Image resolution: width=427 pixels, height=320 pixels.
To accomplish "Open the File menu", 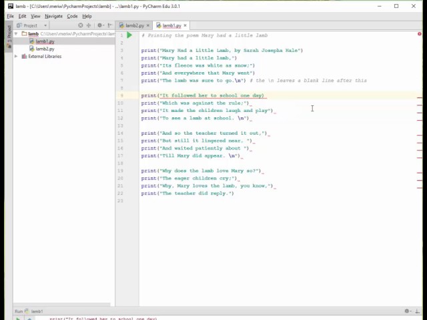I will 11,16.
